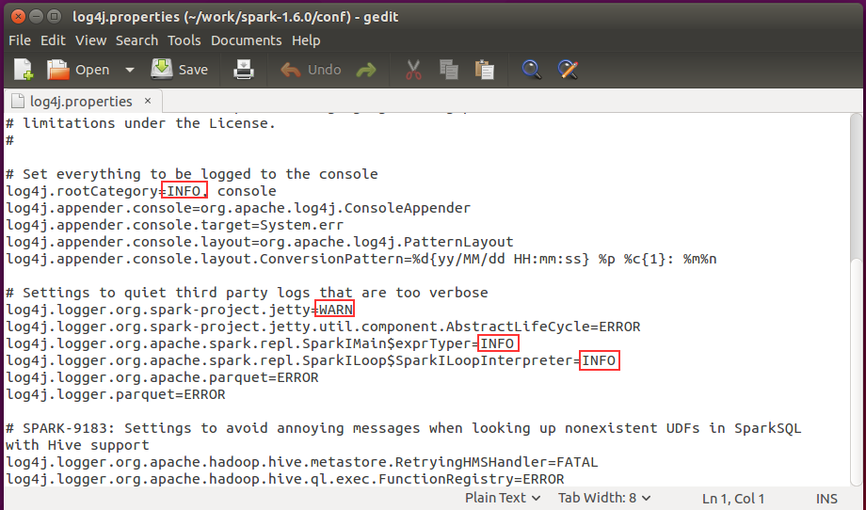Image resolution: width=866 pixels, height=510 pixels.
Task: Click INFO on the SparkIMain$exprTyper line
Action: pos(497,343)
